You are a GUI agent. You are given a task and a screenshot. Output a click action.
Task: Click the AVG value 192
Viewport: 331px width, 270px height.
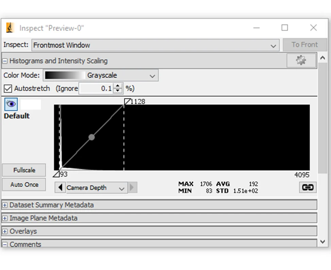[x=253, y=184]
